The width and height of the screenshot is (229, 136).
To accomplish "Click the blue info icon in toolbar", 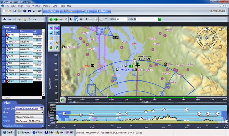I will point(29,11).
